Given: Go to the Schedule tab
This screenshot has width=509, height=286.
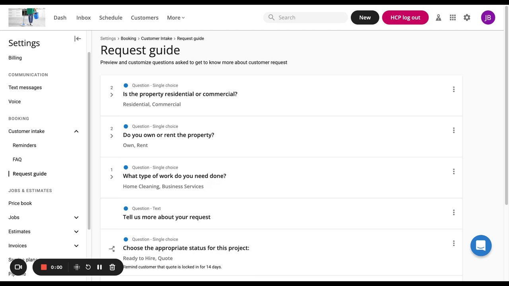Looking at the screenshot, I should [x=111, y=17].
